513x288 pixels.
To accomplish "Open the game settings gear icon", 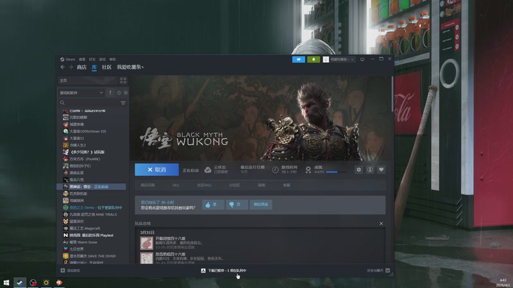I will tap(358, 170).
